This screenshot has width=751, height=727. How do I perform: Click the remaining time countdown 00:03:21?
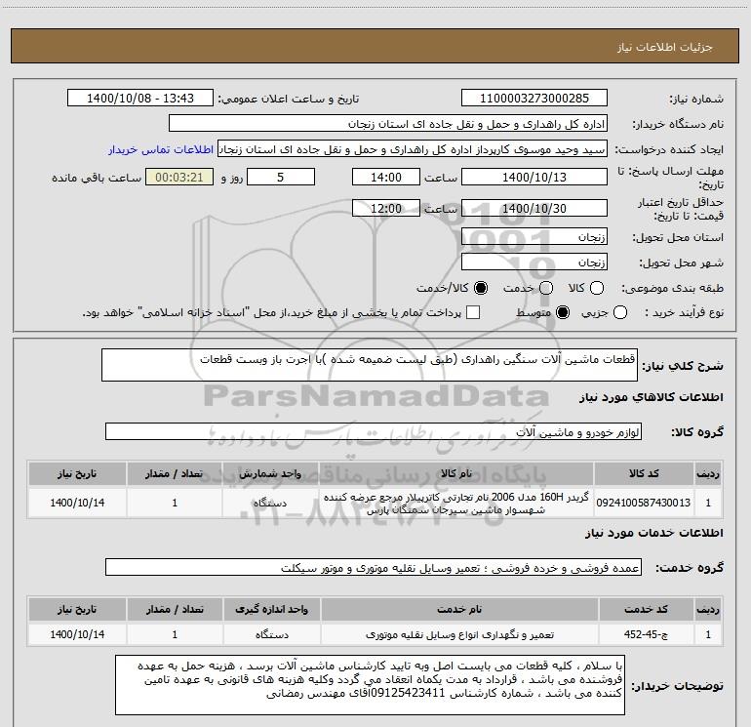tap(179, 177)
